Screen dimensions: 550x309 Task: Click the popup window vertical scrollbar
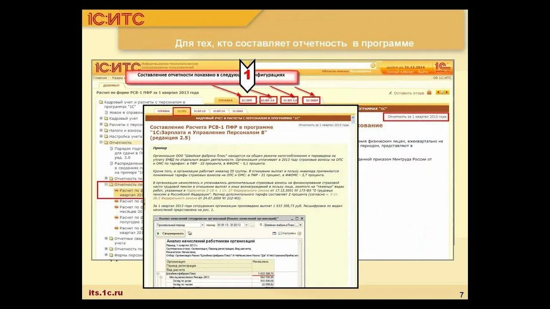353,201
